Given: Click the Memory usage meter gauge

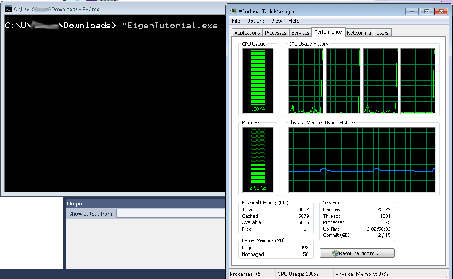Looking at the screenshot, I should (258, 159).
